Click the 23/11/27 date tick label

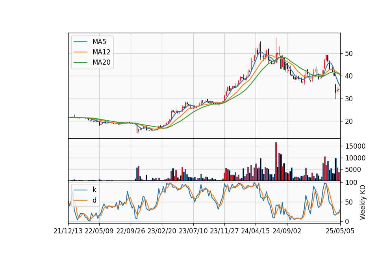click(224, 231)
